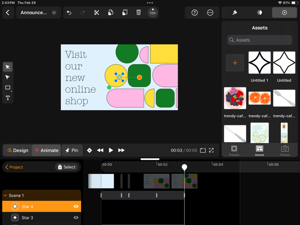Click the selected star on yellow circle

click(x=119, y=77)
